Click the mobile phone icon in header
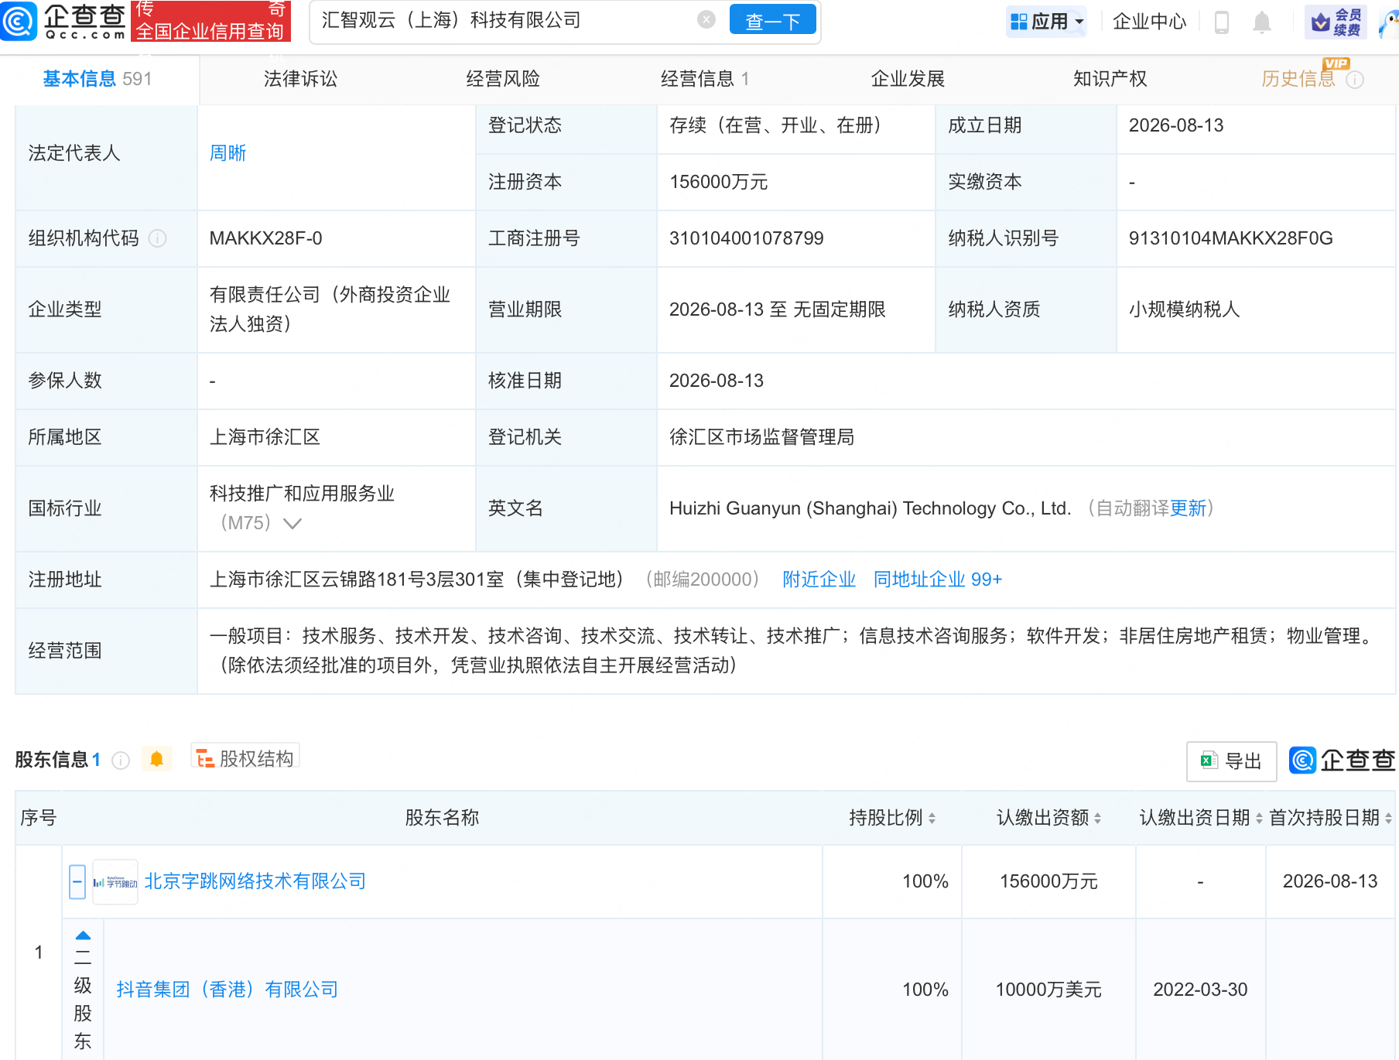 pyautogui.click(x=1222, y=22)
